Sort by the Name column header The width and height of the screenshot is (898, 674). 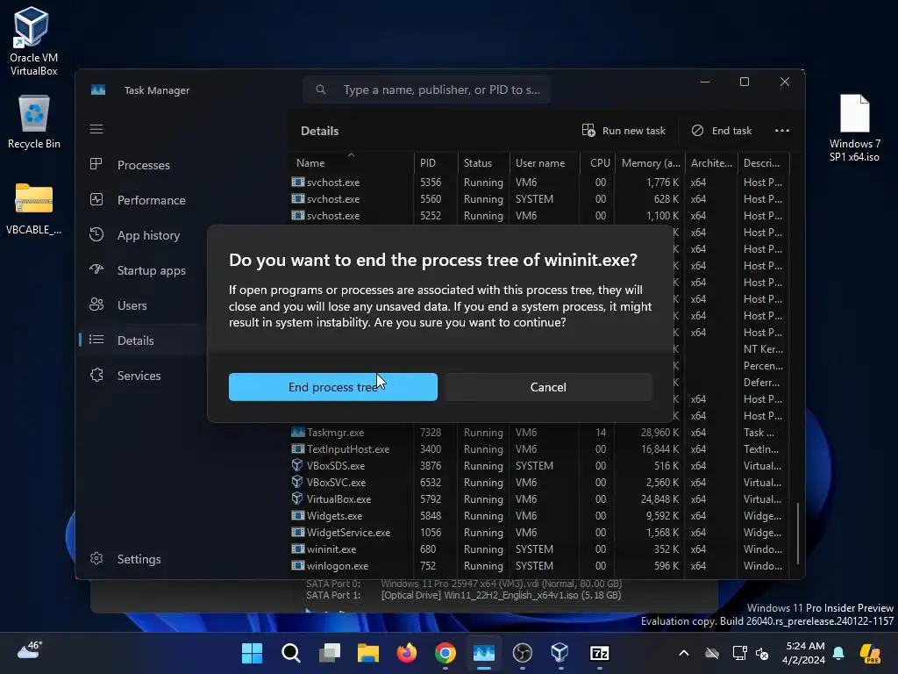[351, 162]
